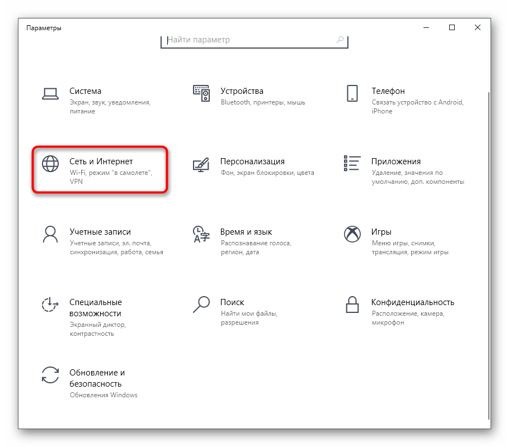
Task: Click the Phone icon
Action: pyautogui.click(x=352, y=93)
